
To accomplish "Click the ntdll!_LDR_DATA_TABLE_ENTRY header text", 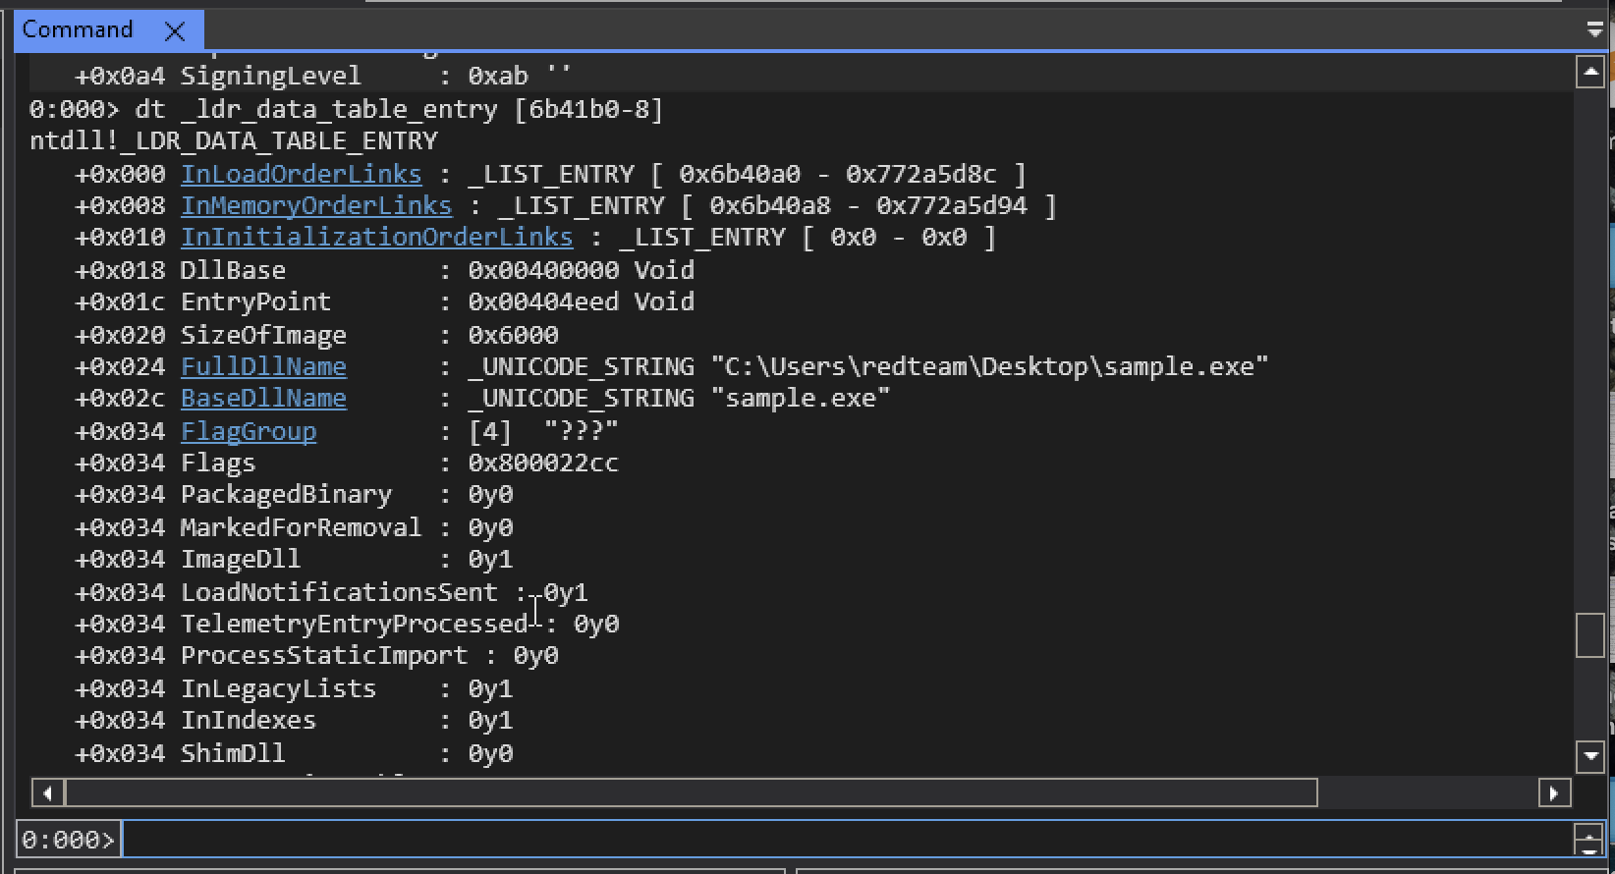I will 234,140.
